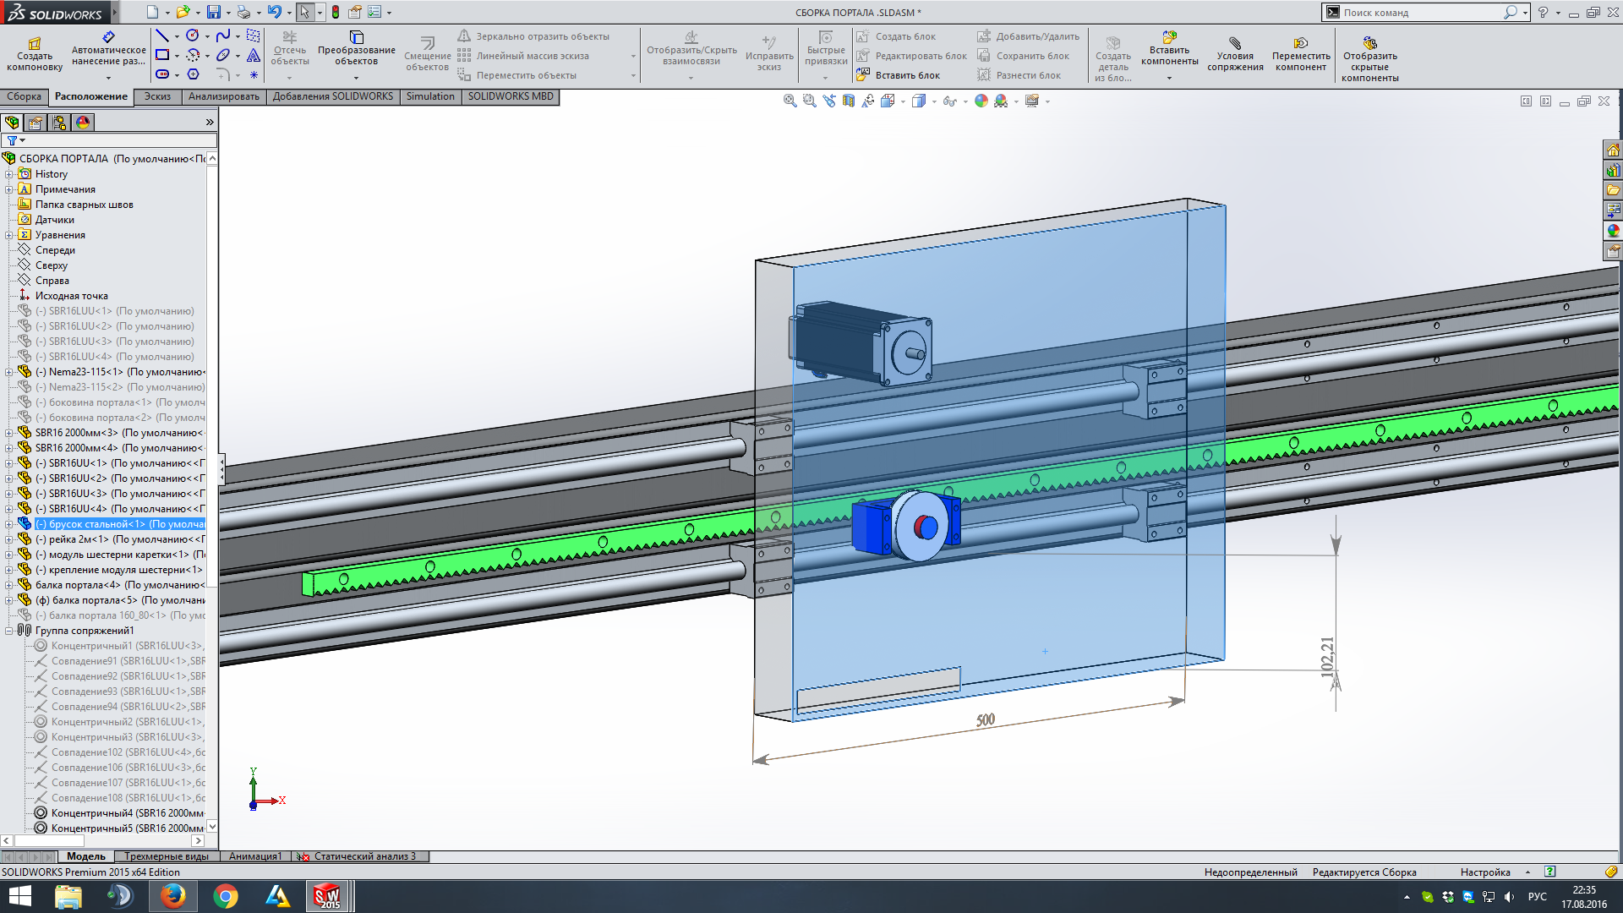The width and height of the screenshot is (1623, 913).
Task: Open Google Chrome from the taskbar
Action: point(225,896)
